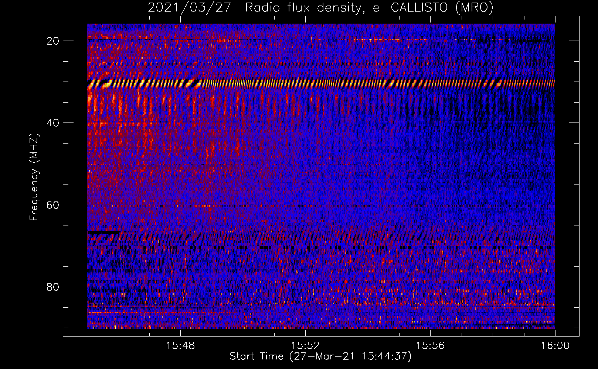Click the plot title "Radio flux density, e-CALLISTO (MRO)"
Viewport: 598px width, 369px height.
tap(369, 7)
